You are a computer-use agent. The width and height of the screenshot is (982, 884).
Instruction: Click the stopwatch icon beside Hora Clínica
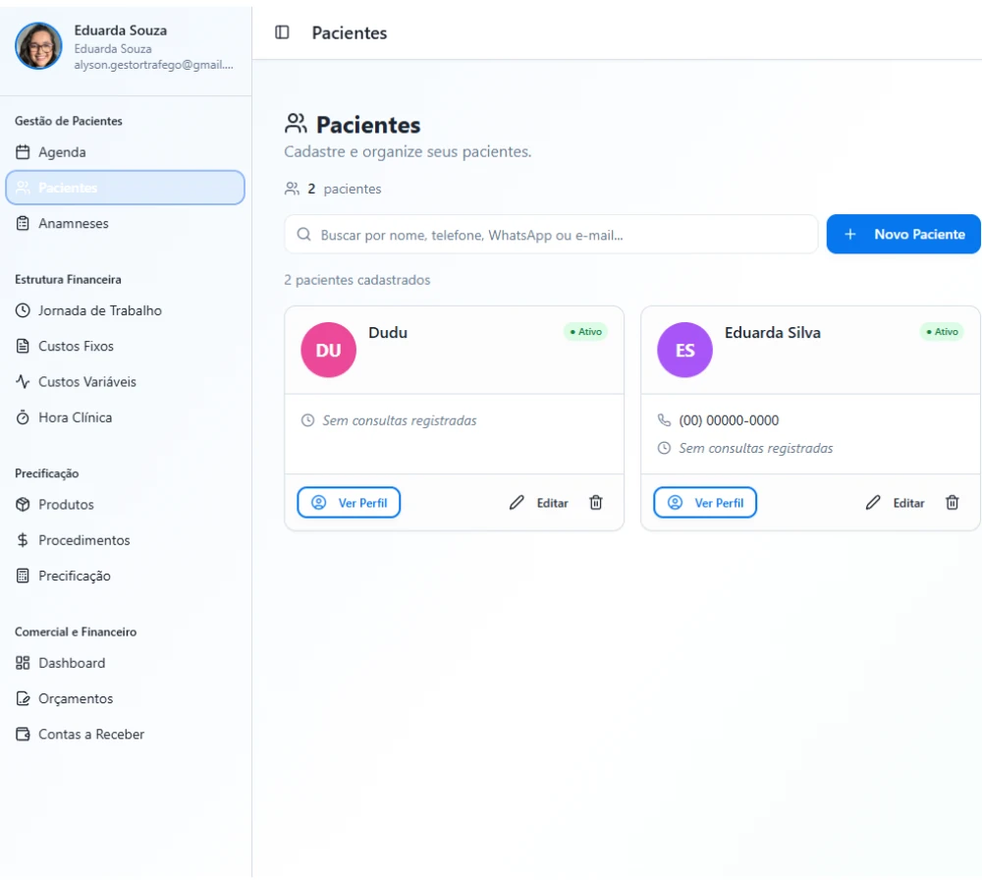pyautogui.click(x=23, y=417)
